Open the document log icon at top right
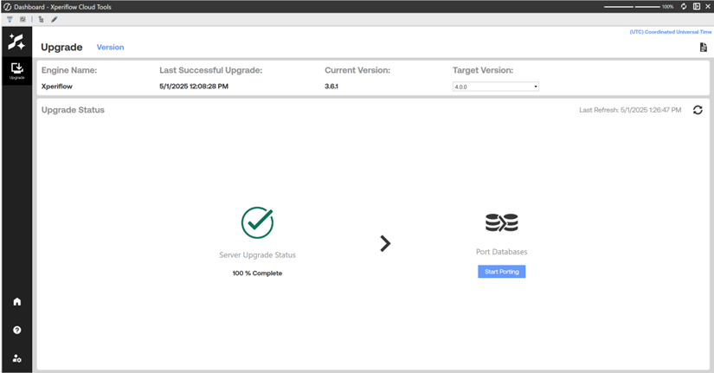Viewport: 714px width, 373px height. pos(703,48)
